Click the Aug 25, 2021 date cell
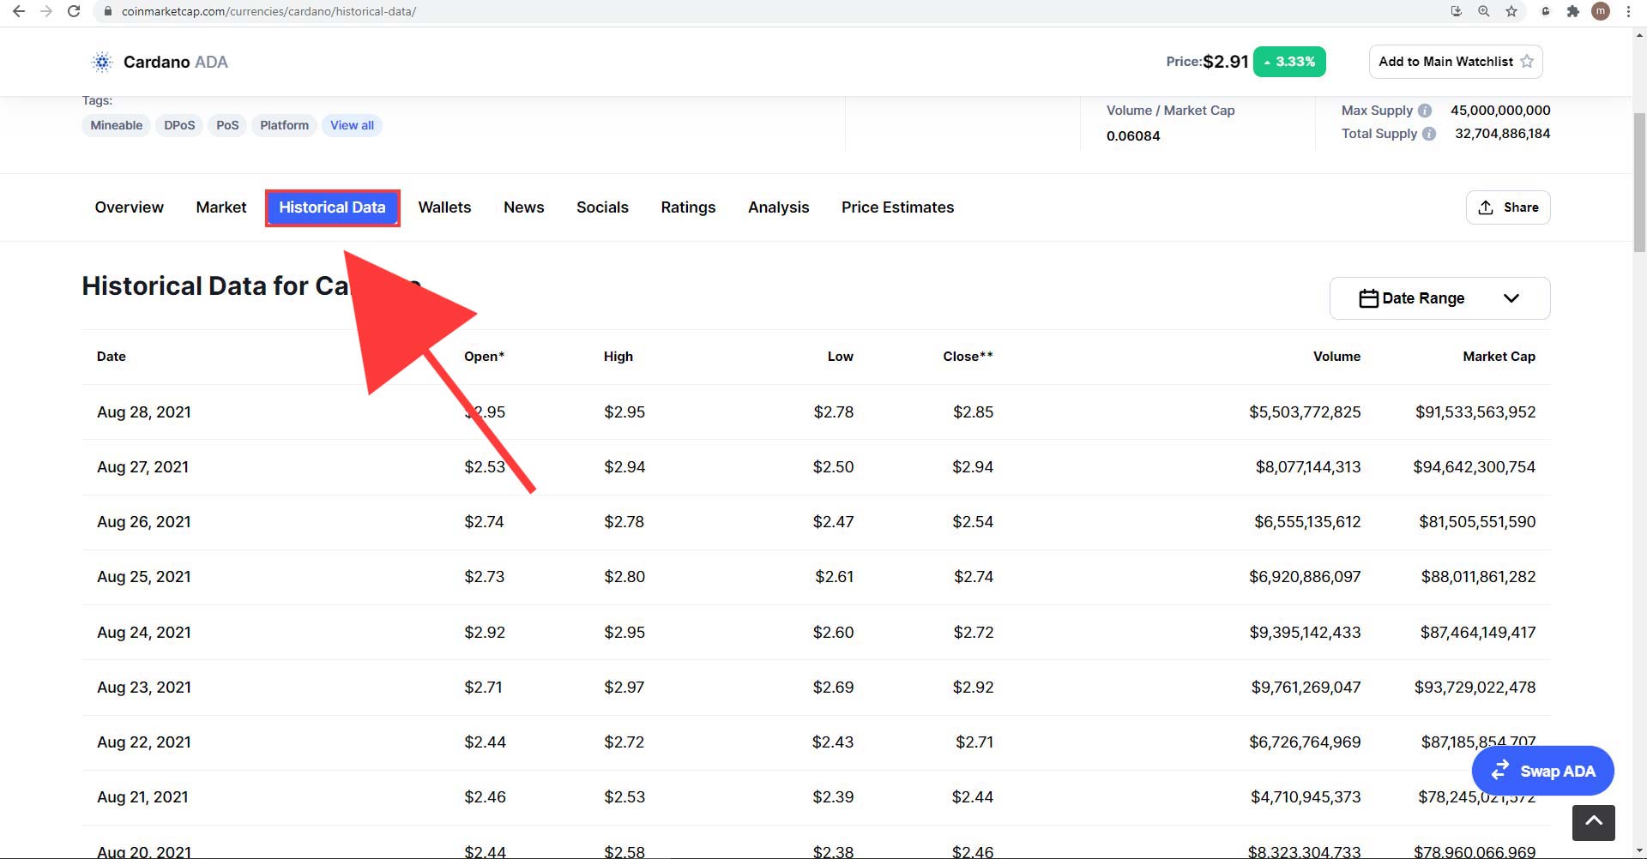The image size is (1647, 859). click(x=144, y=577)
